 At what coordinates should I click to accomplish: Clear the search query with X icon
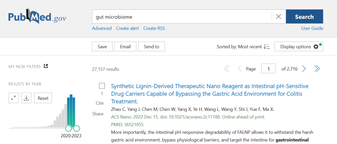(279, 16)
